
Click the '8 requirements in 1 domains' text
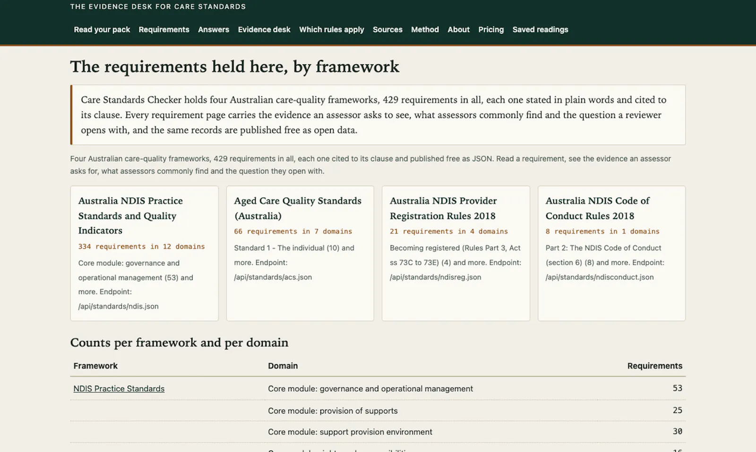pos(602,231)
